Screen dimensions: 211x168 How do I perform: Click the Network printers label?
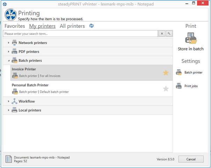[x=33, y=43]
